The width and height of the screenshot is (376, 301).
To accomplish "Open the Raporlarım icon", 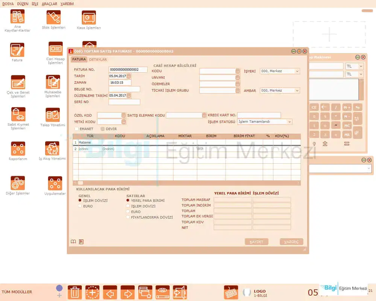I will [x=18, y=149].
